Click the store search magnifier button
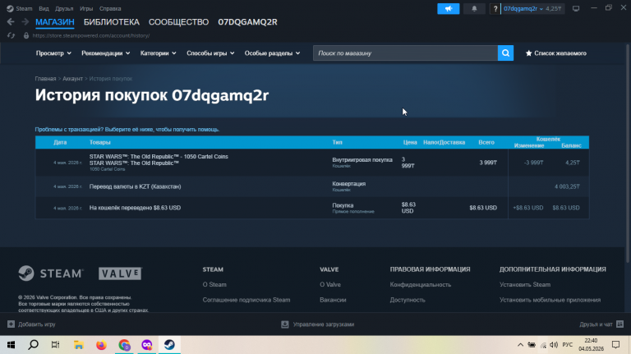The width and height of the screenshot is (631, 354). [x=505, y=53]
